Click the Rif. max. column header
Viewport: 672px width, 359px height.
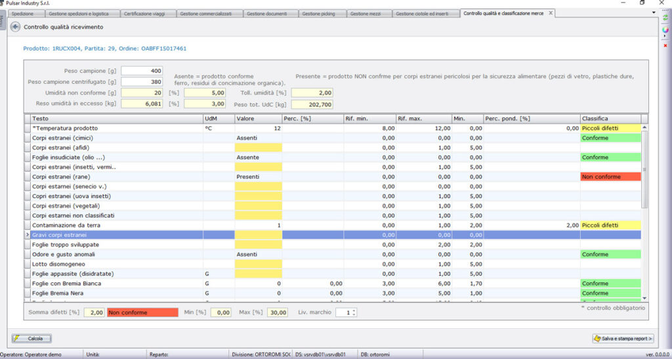[x=424, y=119]
